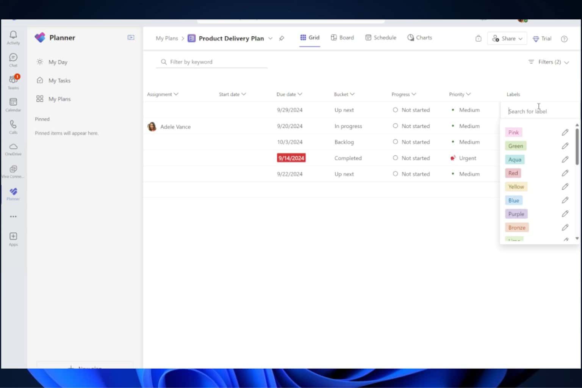Open My Day in Planner
The height and width of the screenshot is (388, 582).
tap(52, 62)
